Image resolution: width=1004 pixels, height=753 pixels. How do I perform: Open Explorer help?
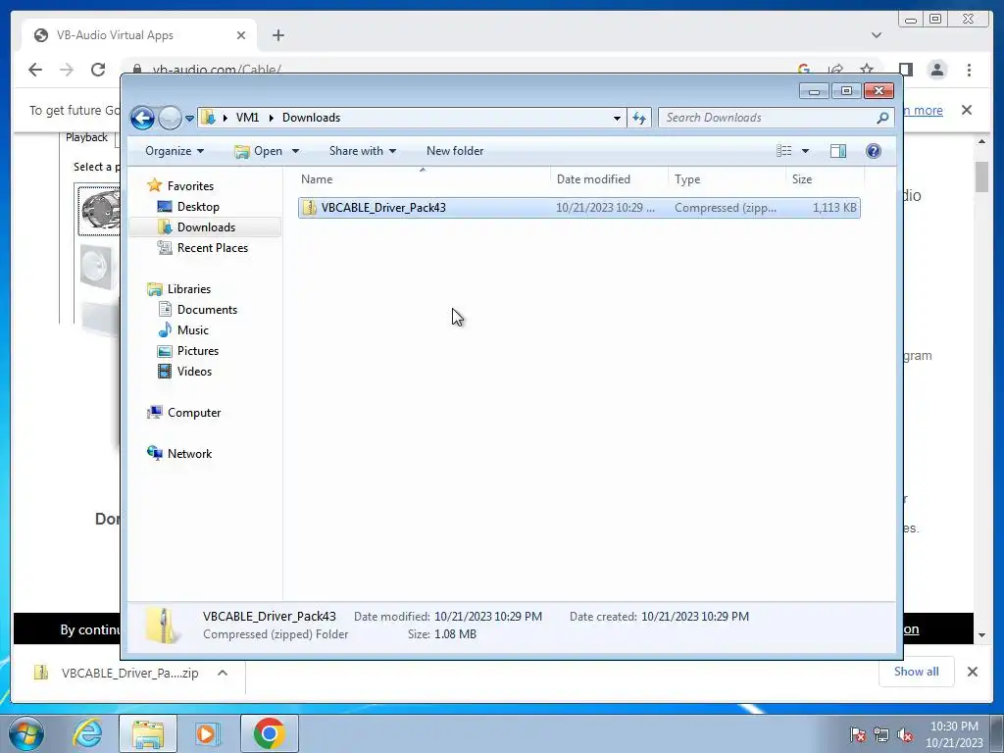pyautogui.click(x=874, y=151)
